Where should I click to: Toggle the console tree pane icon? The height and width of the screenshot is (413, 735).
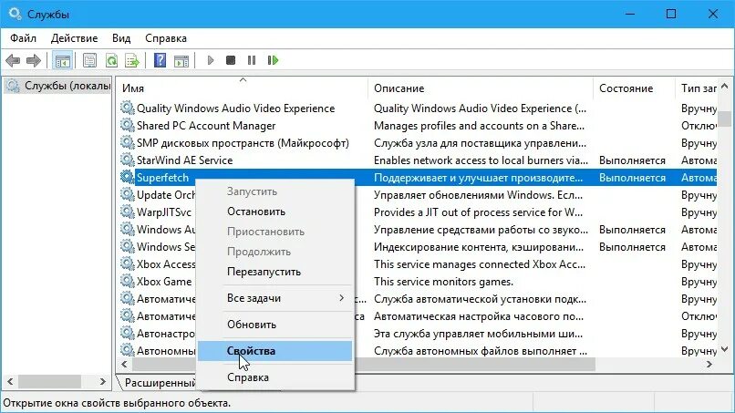pyautogui.click(x=62, y=60)
